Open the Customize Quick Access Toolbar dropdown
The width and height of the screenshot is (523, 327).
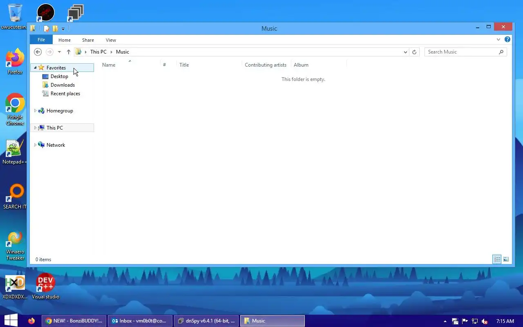coord(63,29)
